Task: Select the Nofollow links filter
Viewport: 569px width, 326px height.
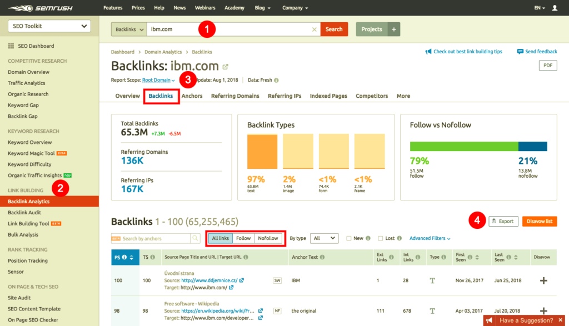Action: [268, 238]
